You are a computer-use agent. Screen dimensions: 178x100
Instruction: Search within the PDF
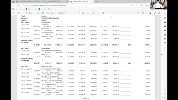coord(138,13)
